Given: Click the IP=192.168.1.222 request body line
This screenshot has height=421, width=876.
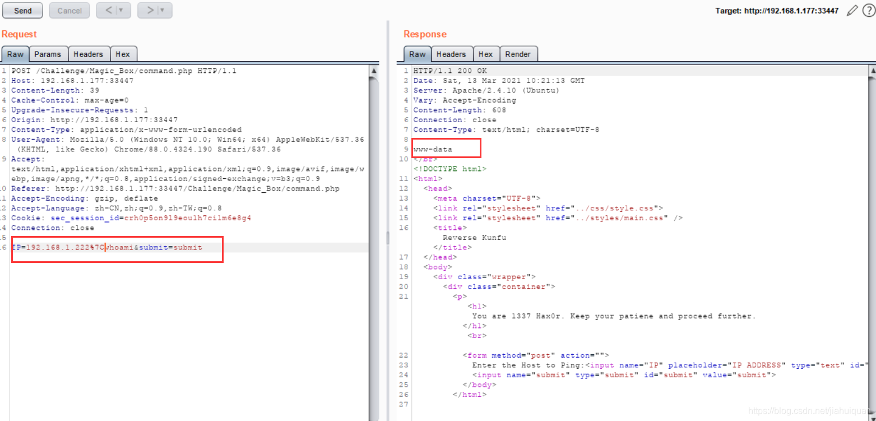Looking at the screenshot, I should pos(107,247).
